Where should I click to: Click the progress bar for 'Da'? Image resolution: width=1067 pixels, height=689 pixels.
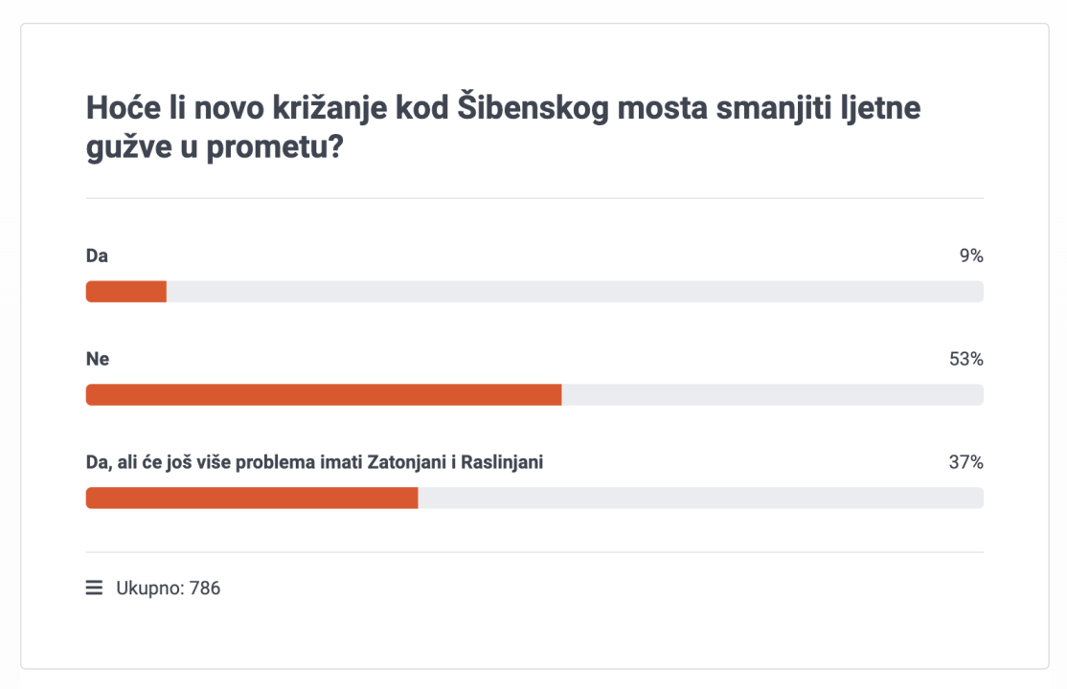point(534,290)
